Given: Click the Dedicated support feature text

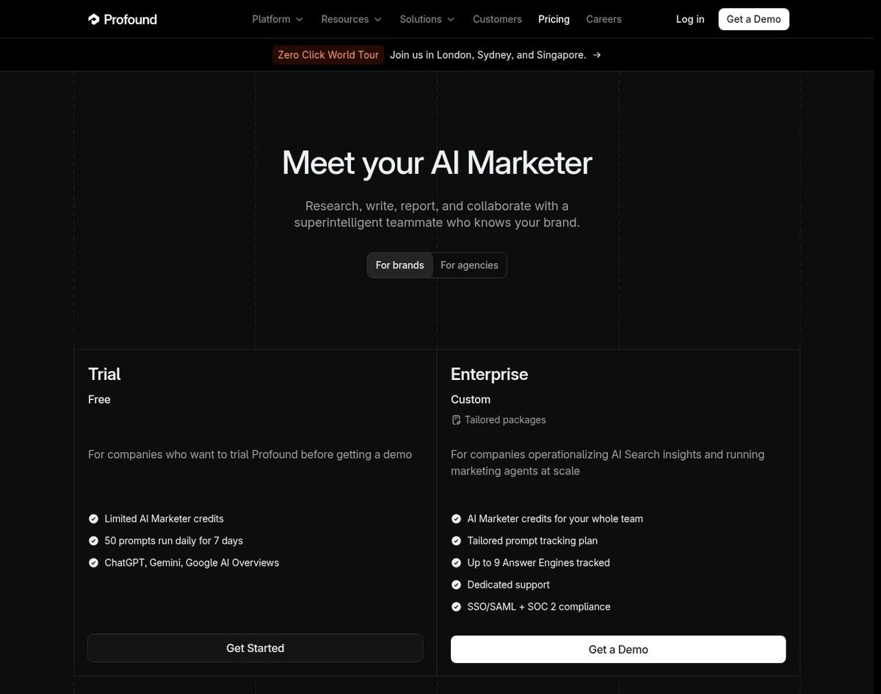Looking at the screenshot, I should click(508, 585).
